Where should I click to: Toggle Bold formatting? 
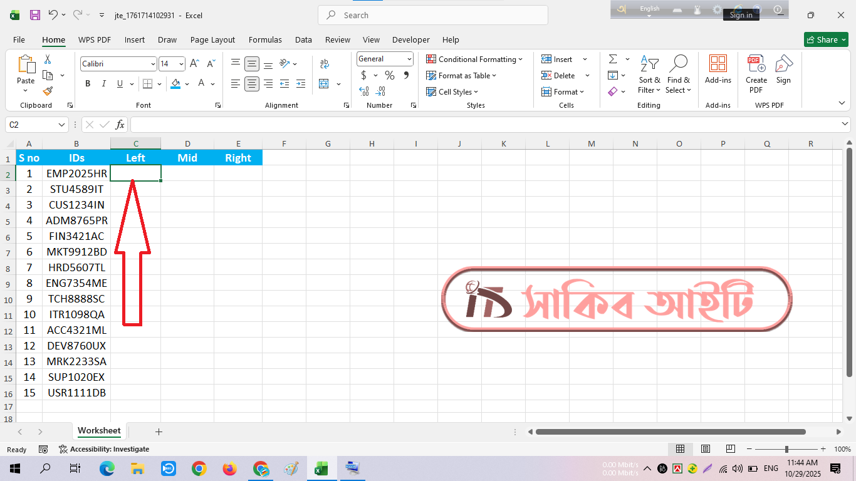click(x=88, y=84)
